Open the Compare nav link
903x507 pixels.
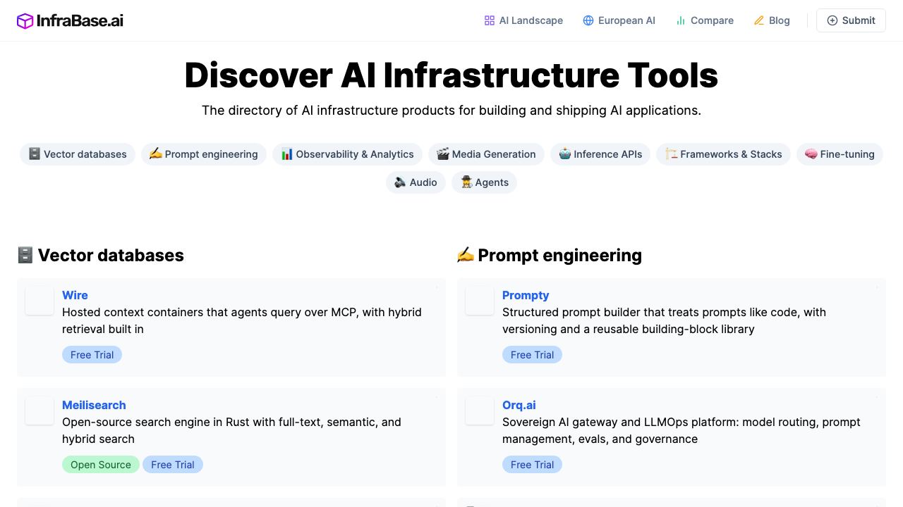click(704, 20)
